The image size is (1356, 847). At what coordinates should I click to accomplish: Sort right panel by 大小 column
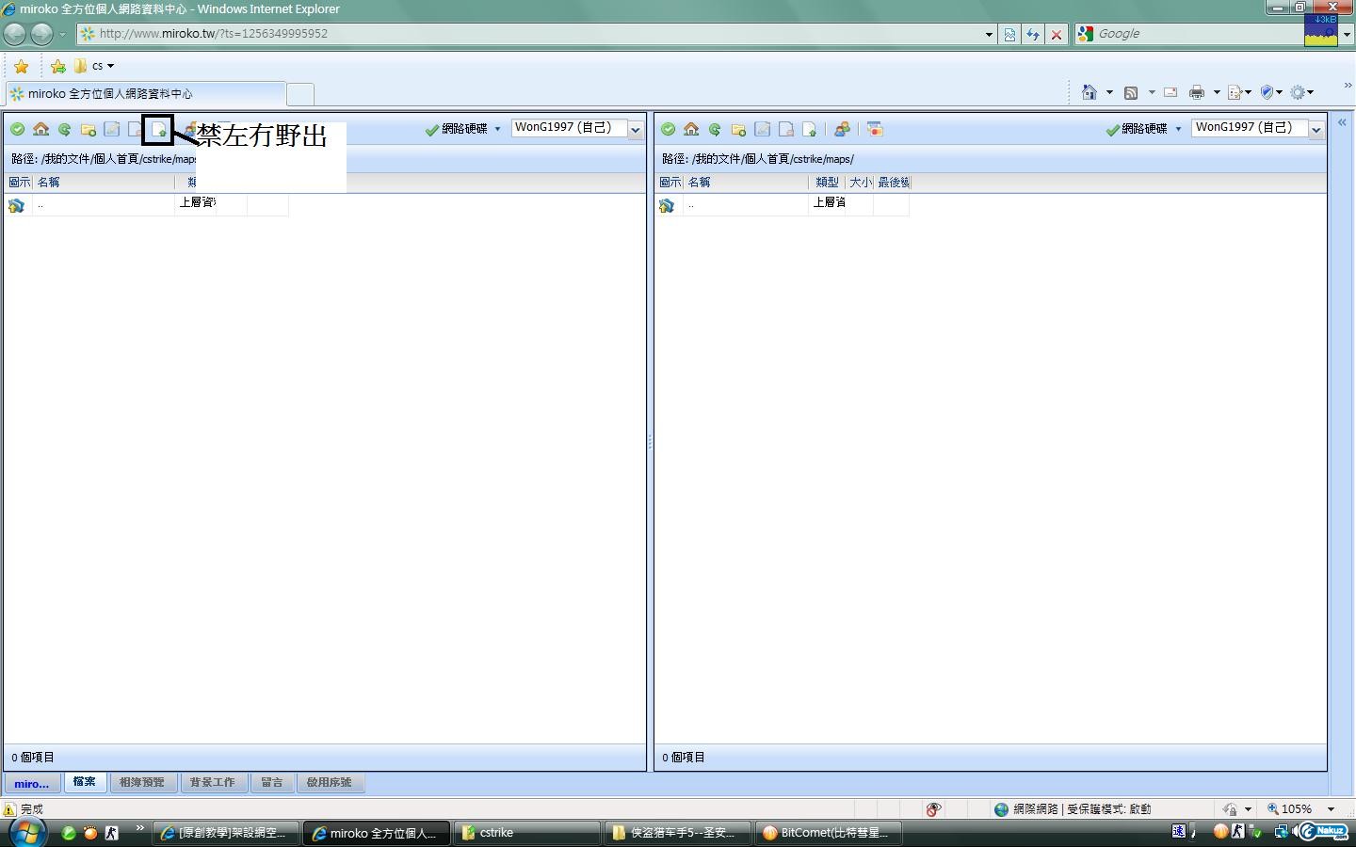click(860, 183)
